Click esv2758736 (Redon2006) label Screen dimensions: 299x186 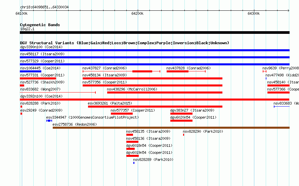(75, 124)
